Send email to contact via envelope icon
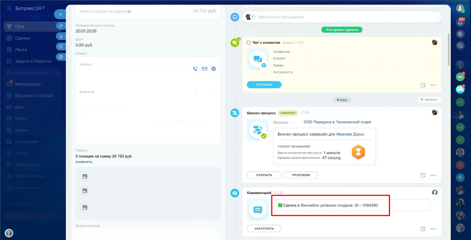The image size is (471, 240). tap(205, 69)
